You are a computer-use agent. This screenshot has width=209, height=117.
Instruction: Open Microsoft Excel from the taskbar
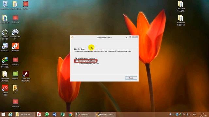63,114
